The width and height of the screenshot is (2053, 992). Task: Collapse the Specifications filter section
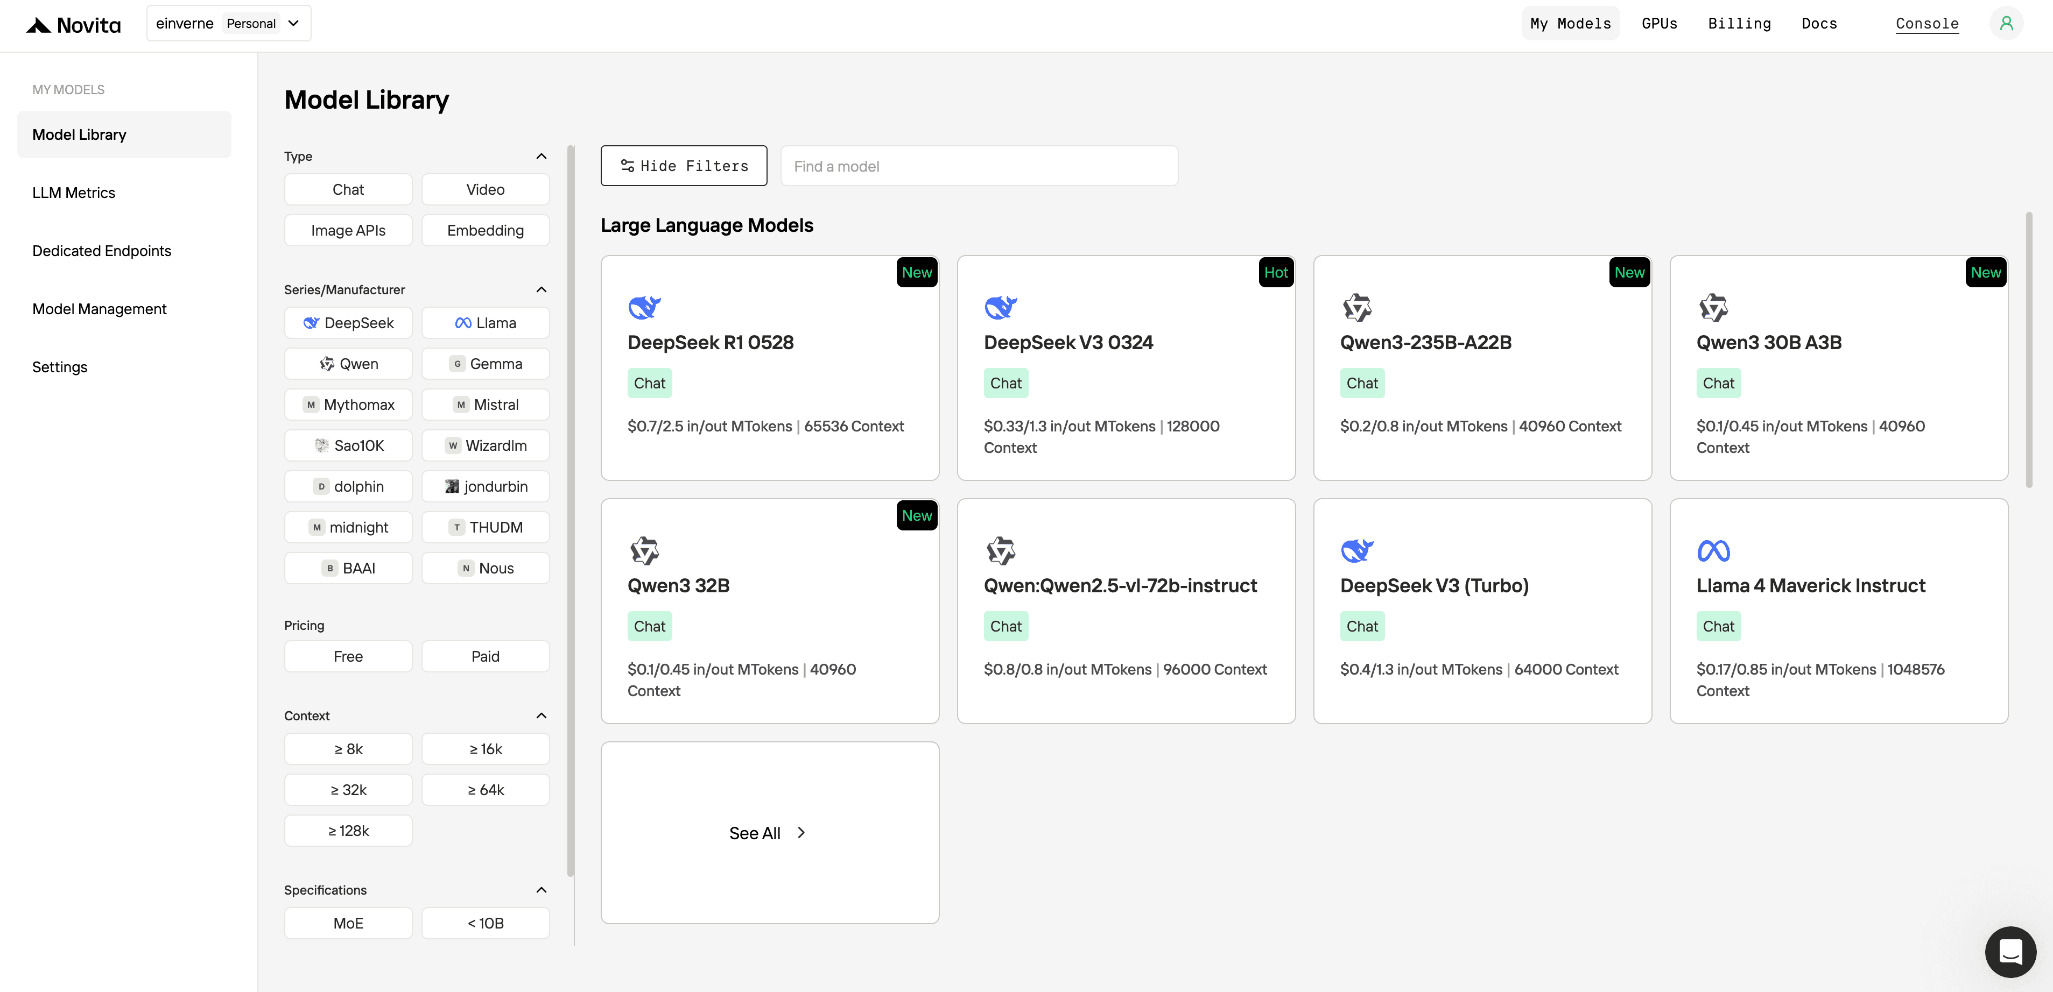click(541, 890)
